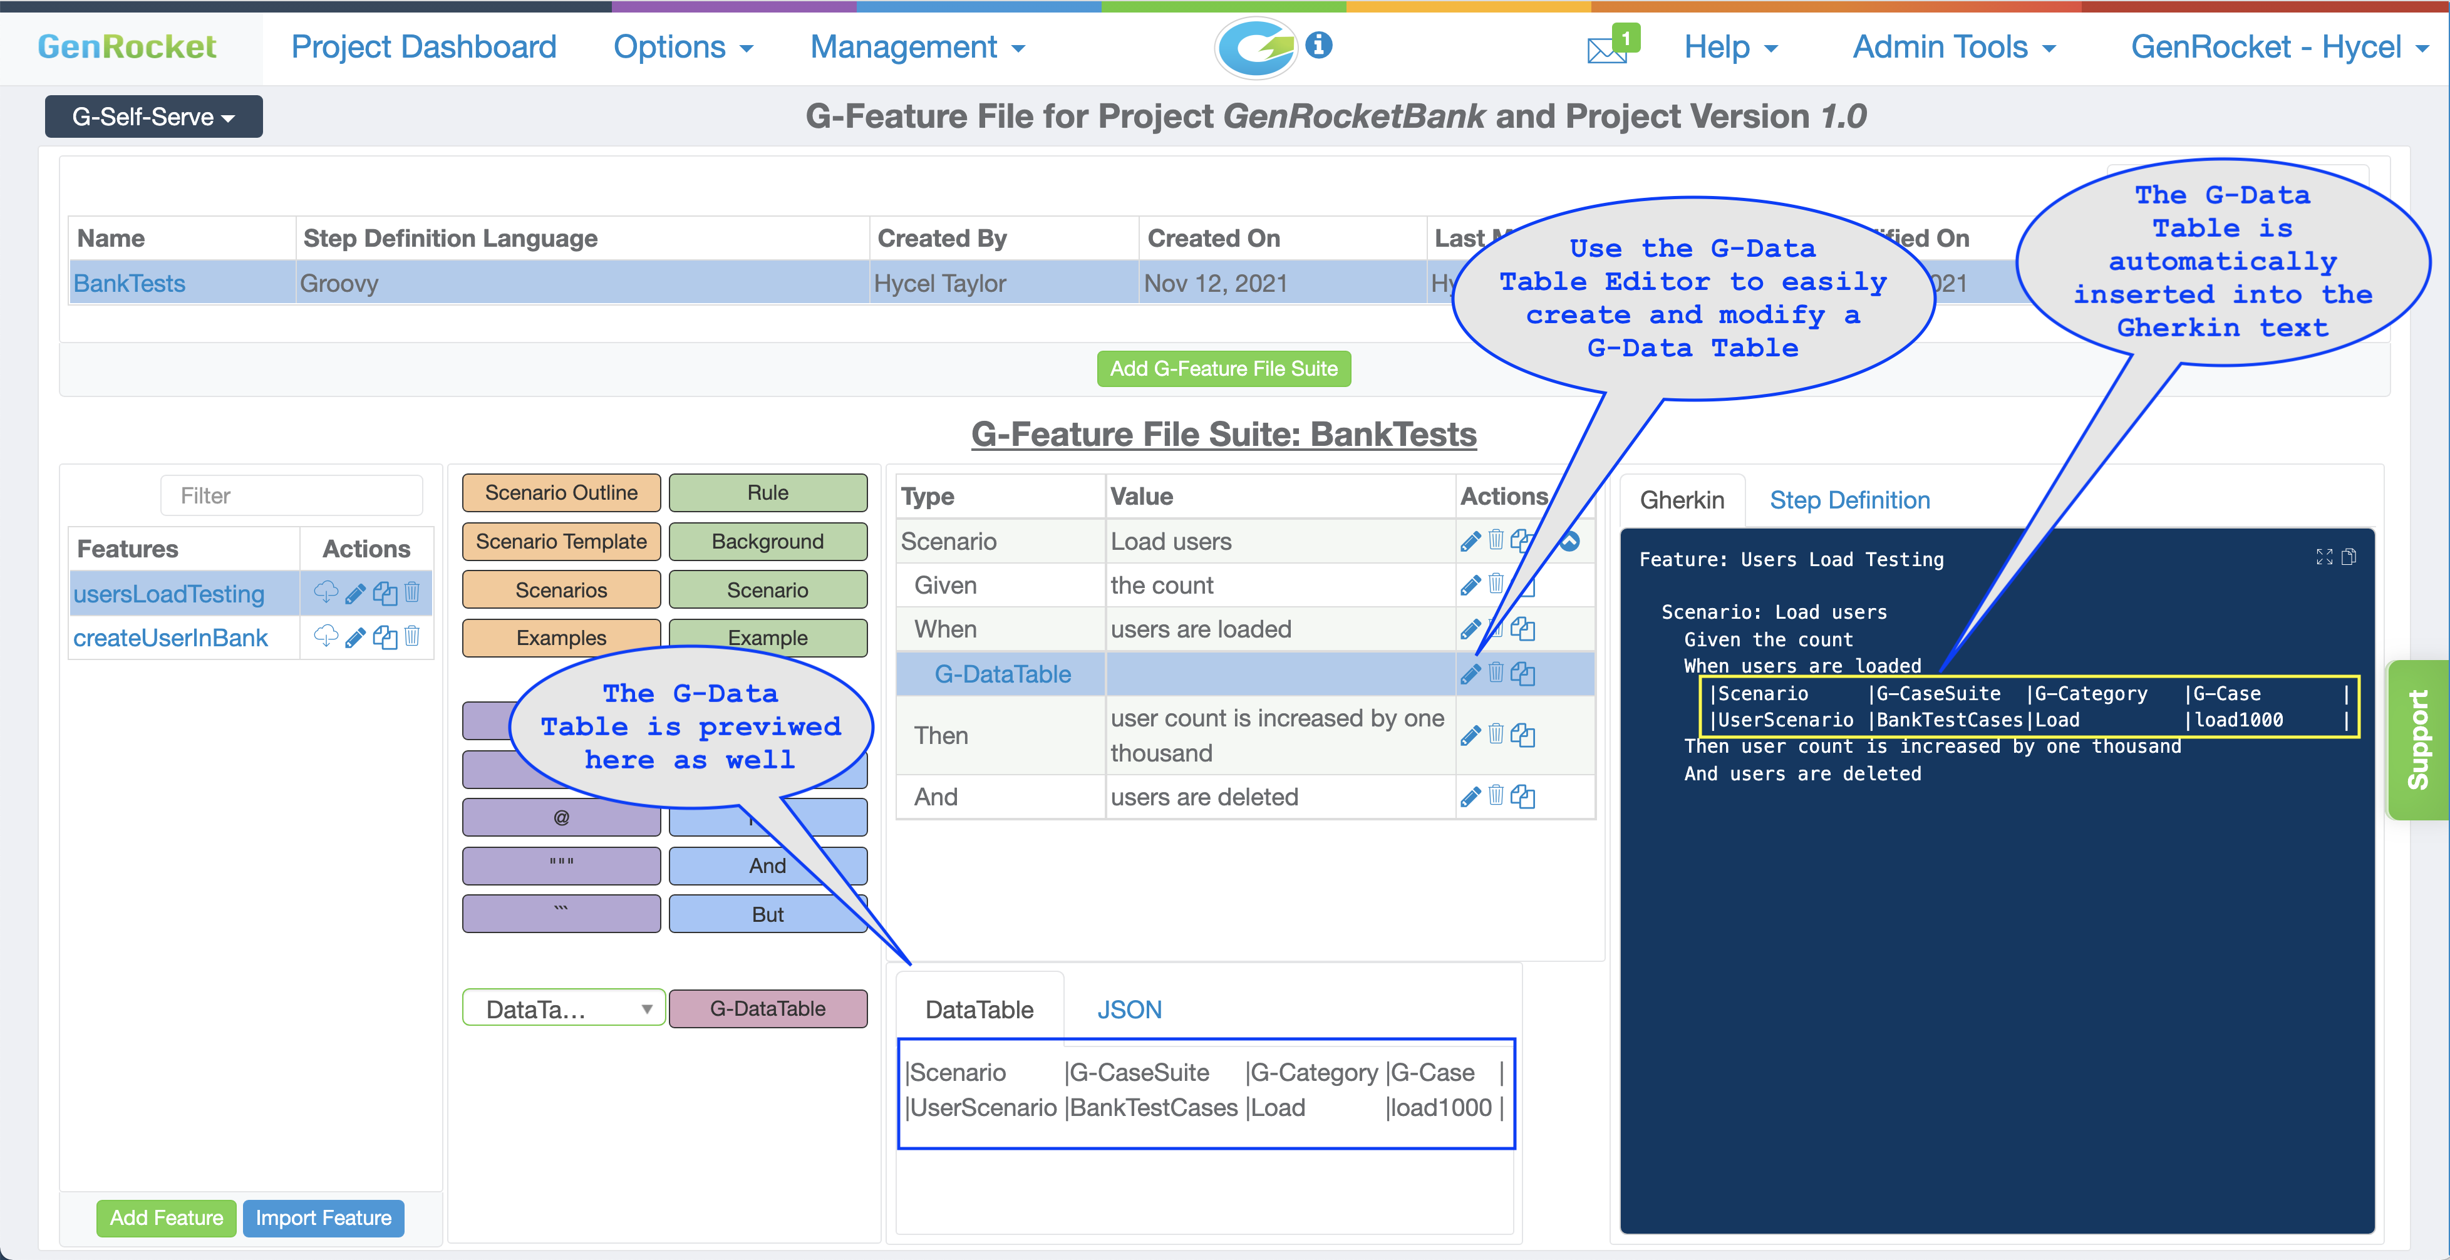
Task: Expand the Options menu
Action: (682, 46)
